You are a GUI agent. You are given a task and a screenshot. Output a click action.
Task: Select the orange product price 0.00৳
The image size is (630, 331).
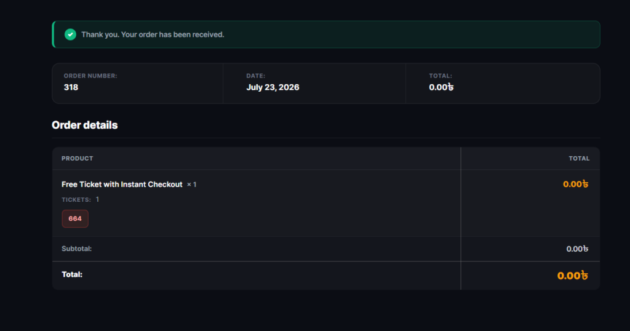(x=575, y=184)
